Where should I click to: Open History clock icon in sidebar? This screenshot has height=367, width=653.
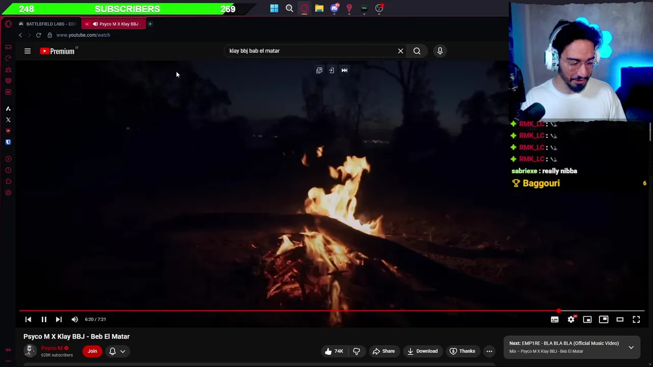click(x=8, y=170)
